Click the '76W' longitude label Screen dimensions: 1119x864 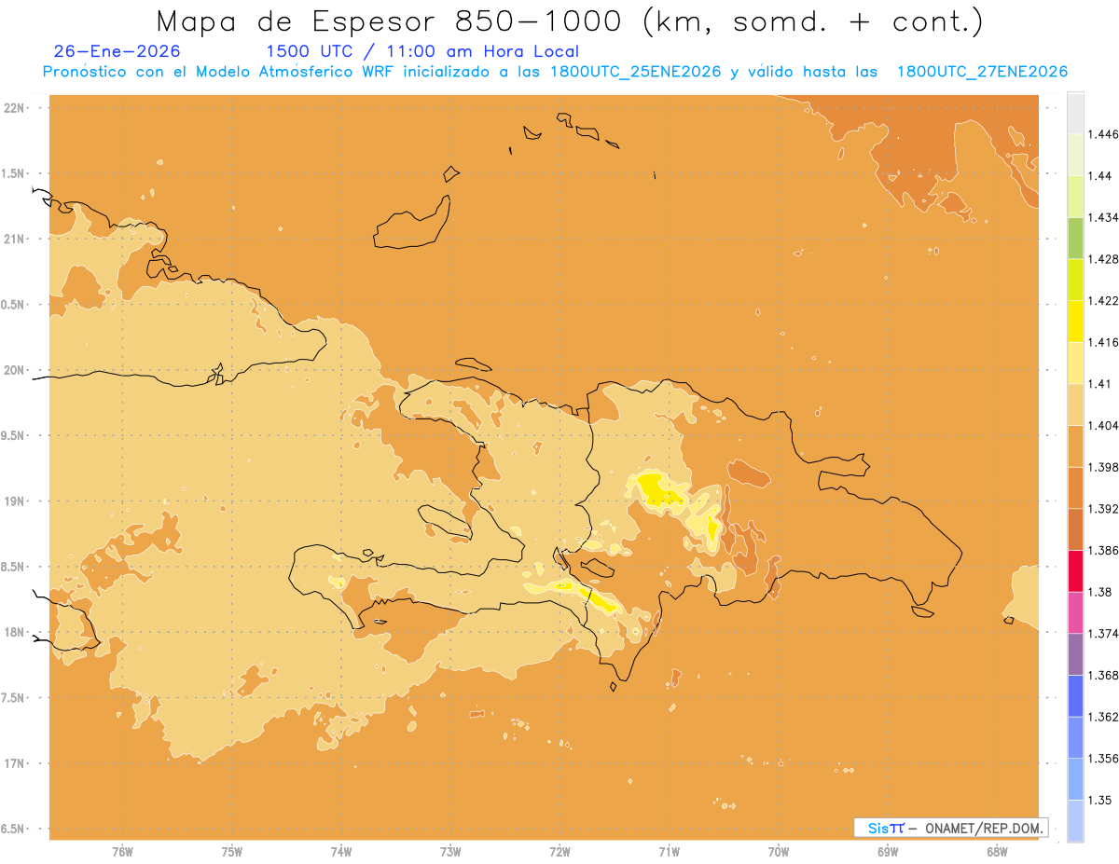click(122, 852)
